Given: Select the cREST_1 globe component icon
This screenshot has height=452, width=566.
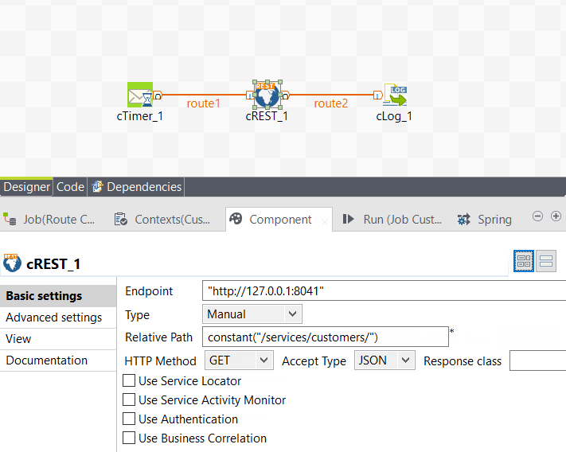Looking at the screenshot, I should [x=267, y=95].
